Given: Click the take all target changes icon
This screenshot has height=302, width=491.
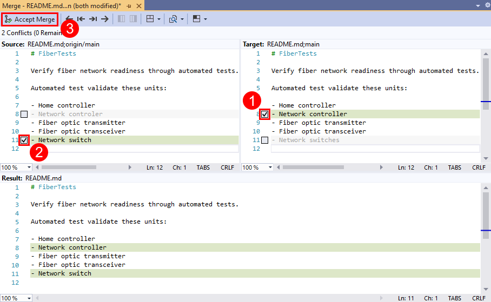Looking at the screenshot, I should tap(132, 19).
